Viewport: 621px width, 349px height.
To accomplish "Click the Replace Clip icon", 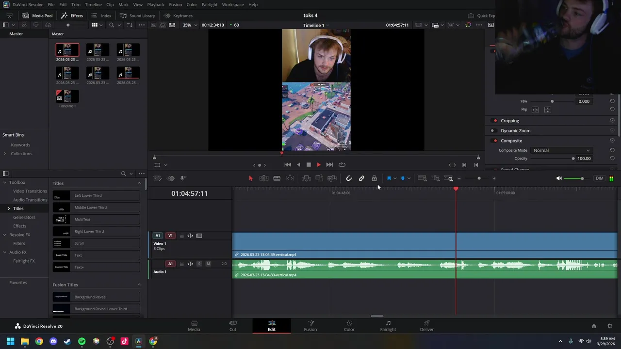I will [x=332, y=178].
